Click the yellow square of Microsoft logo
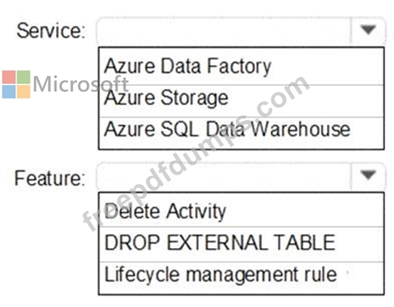Image resolution: width=394 pixels, height=307 pixels. point(23,92)
